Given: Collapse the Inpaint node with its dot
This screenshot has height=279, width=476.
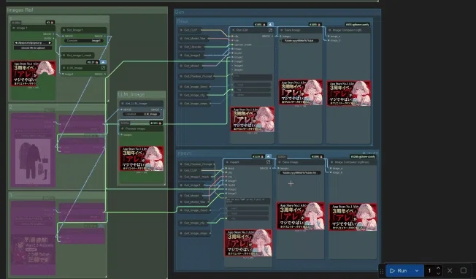Looking at the screenshot, I should click(227, 162).
